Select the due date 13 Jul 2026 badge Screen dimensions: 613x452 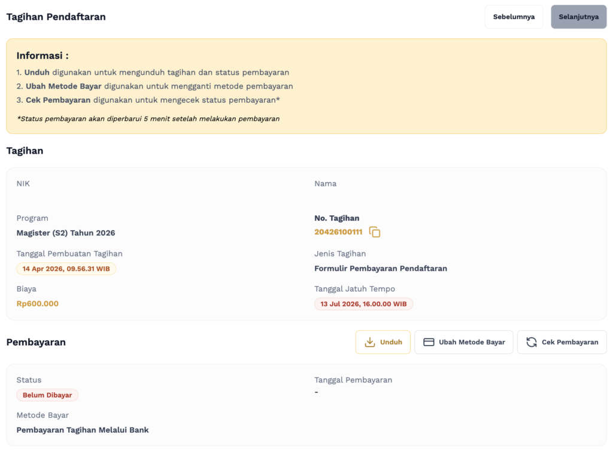pos(363,304)
